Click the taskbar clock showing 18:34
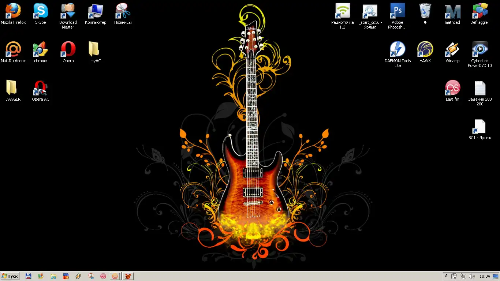The height and width of the screenshot is (281, 500). [485, 276]
